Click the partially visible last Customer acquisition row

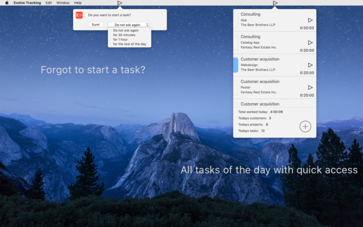click(x=274, y=104)
